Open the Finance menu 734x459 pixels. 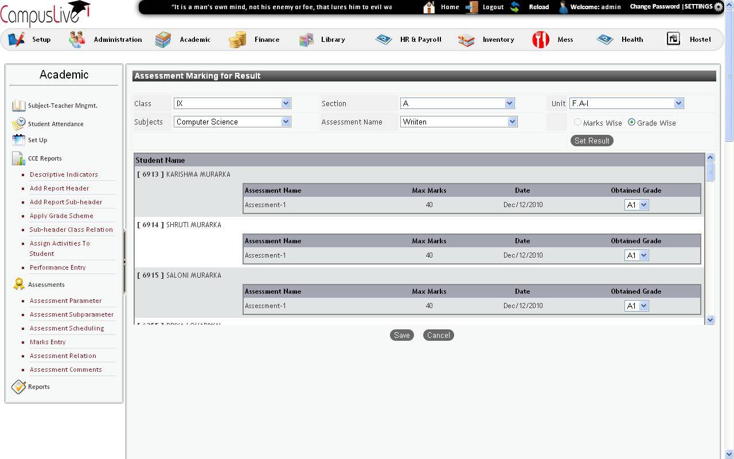click(x=267, y=40)
